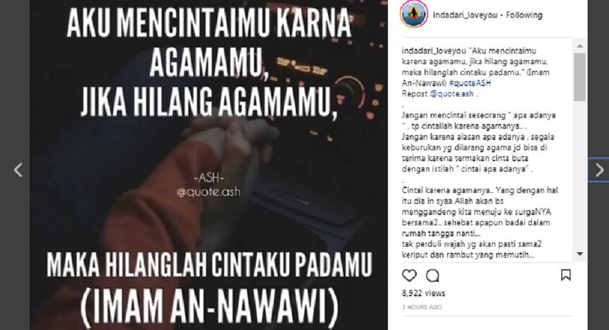This screenshot has width=609, height=330.
Task: Click the video image to play or pause
Action: coord(209,165)
